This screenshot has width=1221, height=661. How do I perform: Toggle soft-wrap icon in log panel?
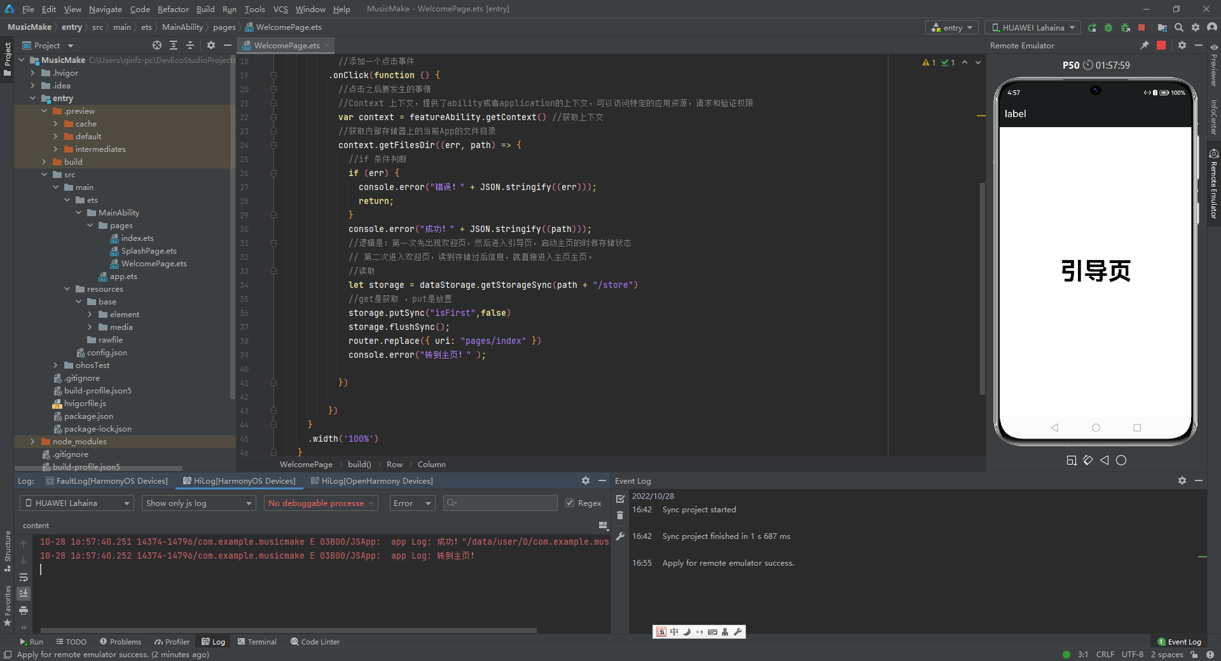tap(24, 577)
